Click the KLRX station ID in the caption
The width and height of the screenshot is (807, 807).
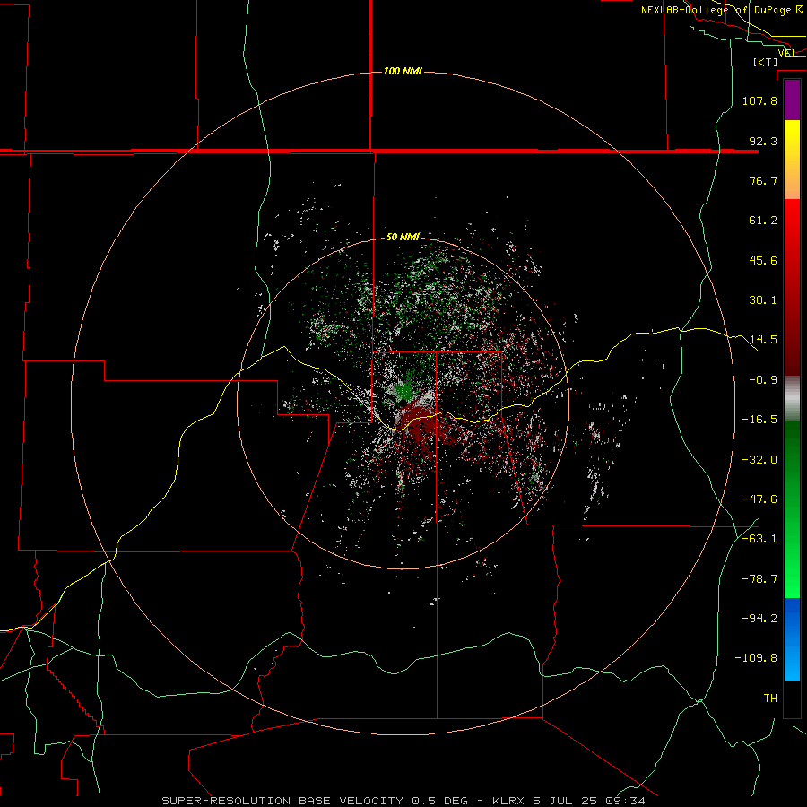tap(508, 801)
